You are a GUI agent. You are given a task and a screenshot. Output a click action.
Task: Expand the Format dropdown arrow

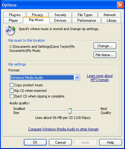(x=77, y=78)
